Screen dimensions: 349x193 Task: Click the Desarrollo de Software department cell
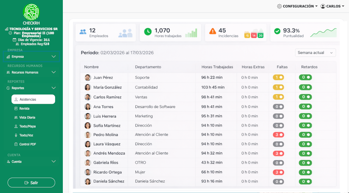tap(155, 107)
